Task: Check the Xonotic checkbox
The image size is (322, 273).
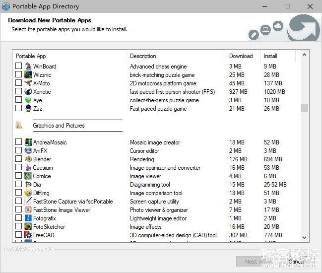Action: [18, 91]
